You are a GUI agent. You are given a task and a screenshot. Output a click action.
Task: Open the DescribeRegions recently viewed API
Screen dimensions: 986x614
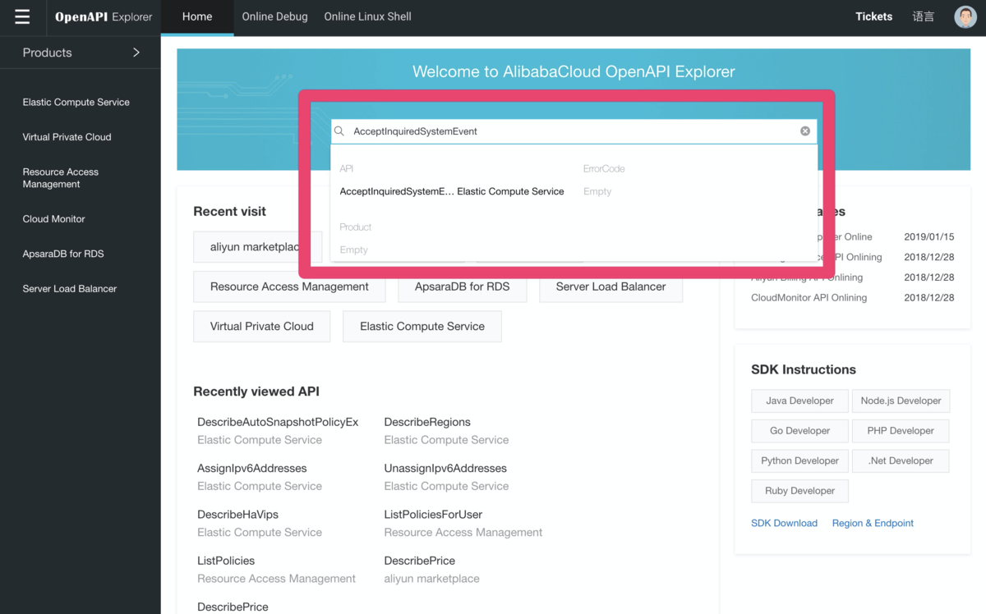pyautogui.click(x=427, y=422)
